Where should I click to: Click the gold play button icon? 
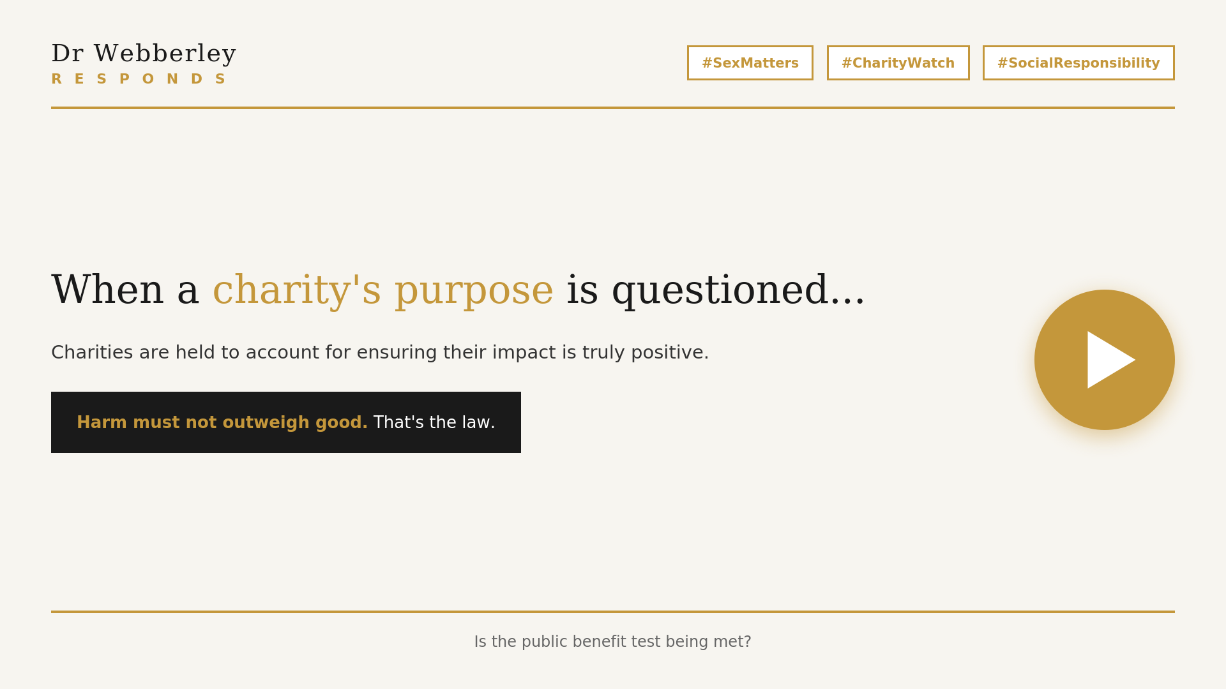pyautogui.click(x=1112, y=359)
